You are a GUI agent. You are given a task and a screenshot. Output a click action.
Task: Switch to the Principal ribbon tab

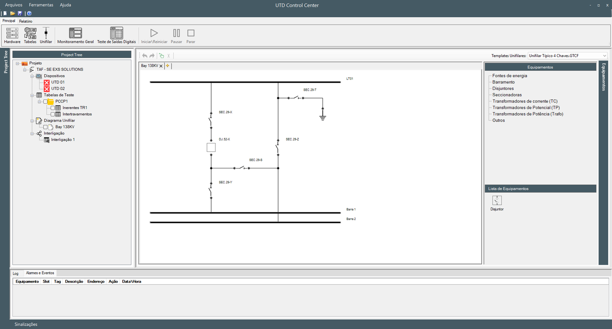pos(9,21)
